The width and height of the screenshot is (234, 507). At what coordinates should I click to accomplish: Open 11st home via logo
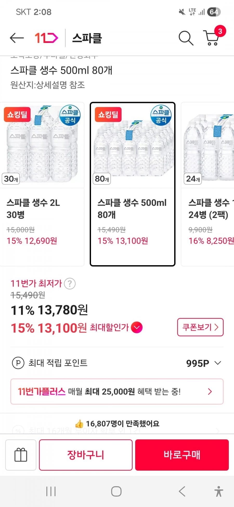tap(46, 38)
